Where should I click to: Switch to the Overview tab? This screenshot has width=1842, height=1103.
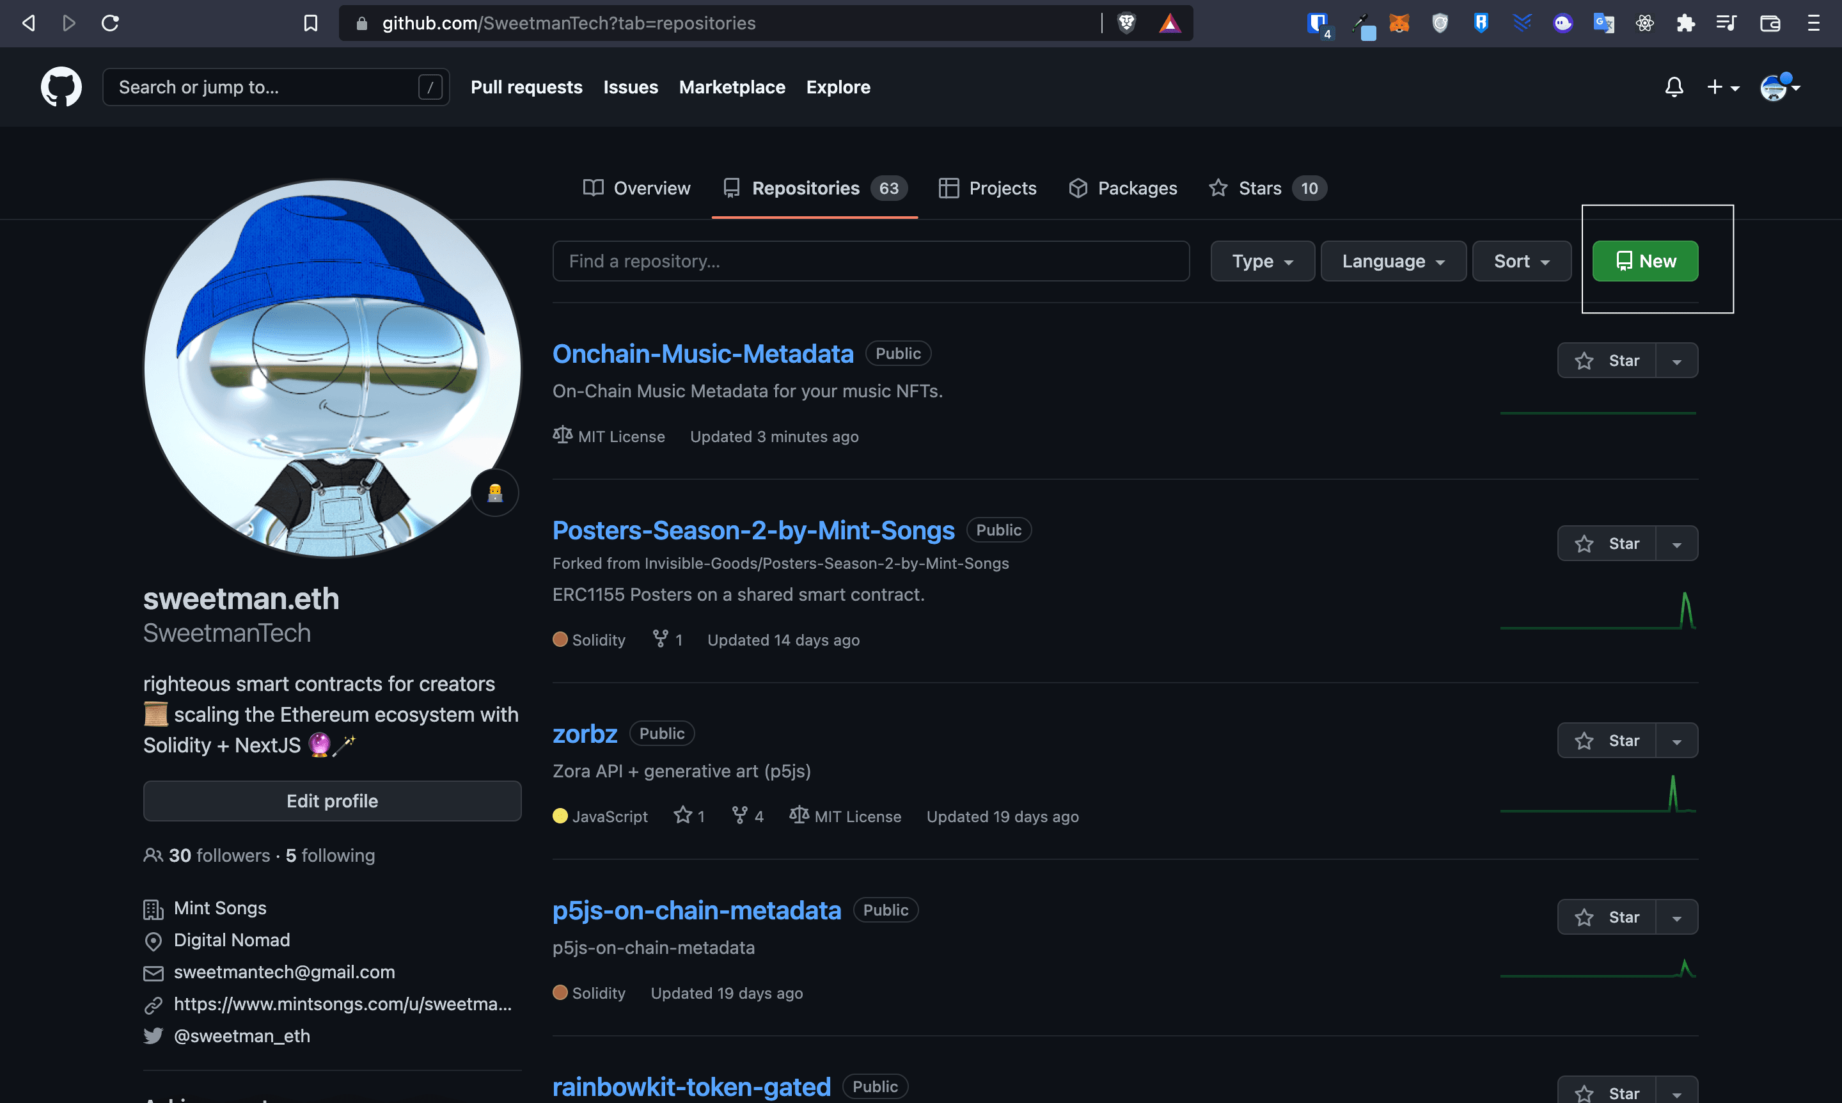point(637,188)
